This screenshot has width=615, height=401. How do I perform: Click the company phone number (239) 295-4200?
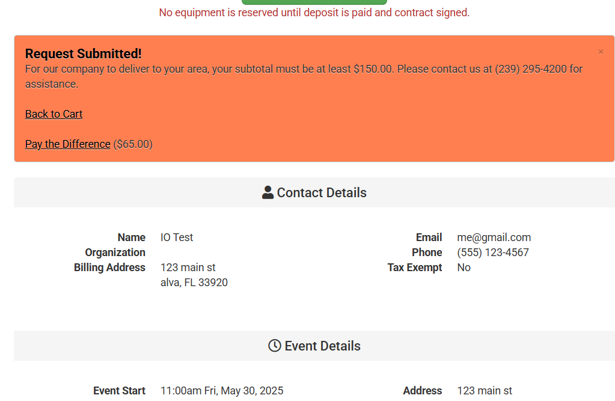pos(530,69)
